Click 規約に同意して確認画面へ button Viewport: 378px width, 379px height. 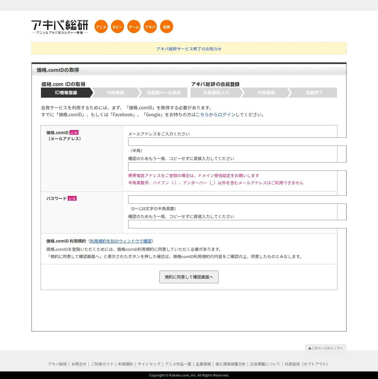coord(189,277)
